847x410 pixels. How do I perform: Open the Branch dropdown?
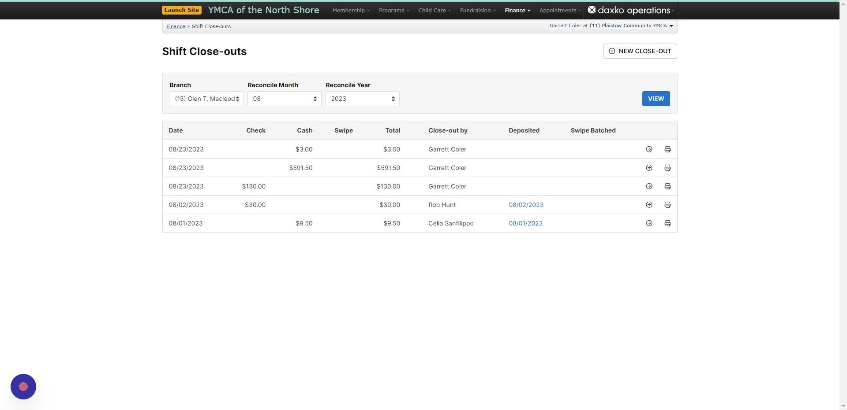[x=206, y=99]
